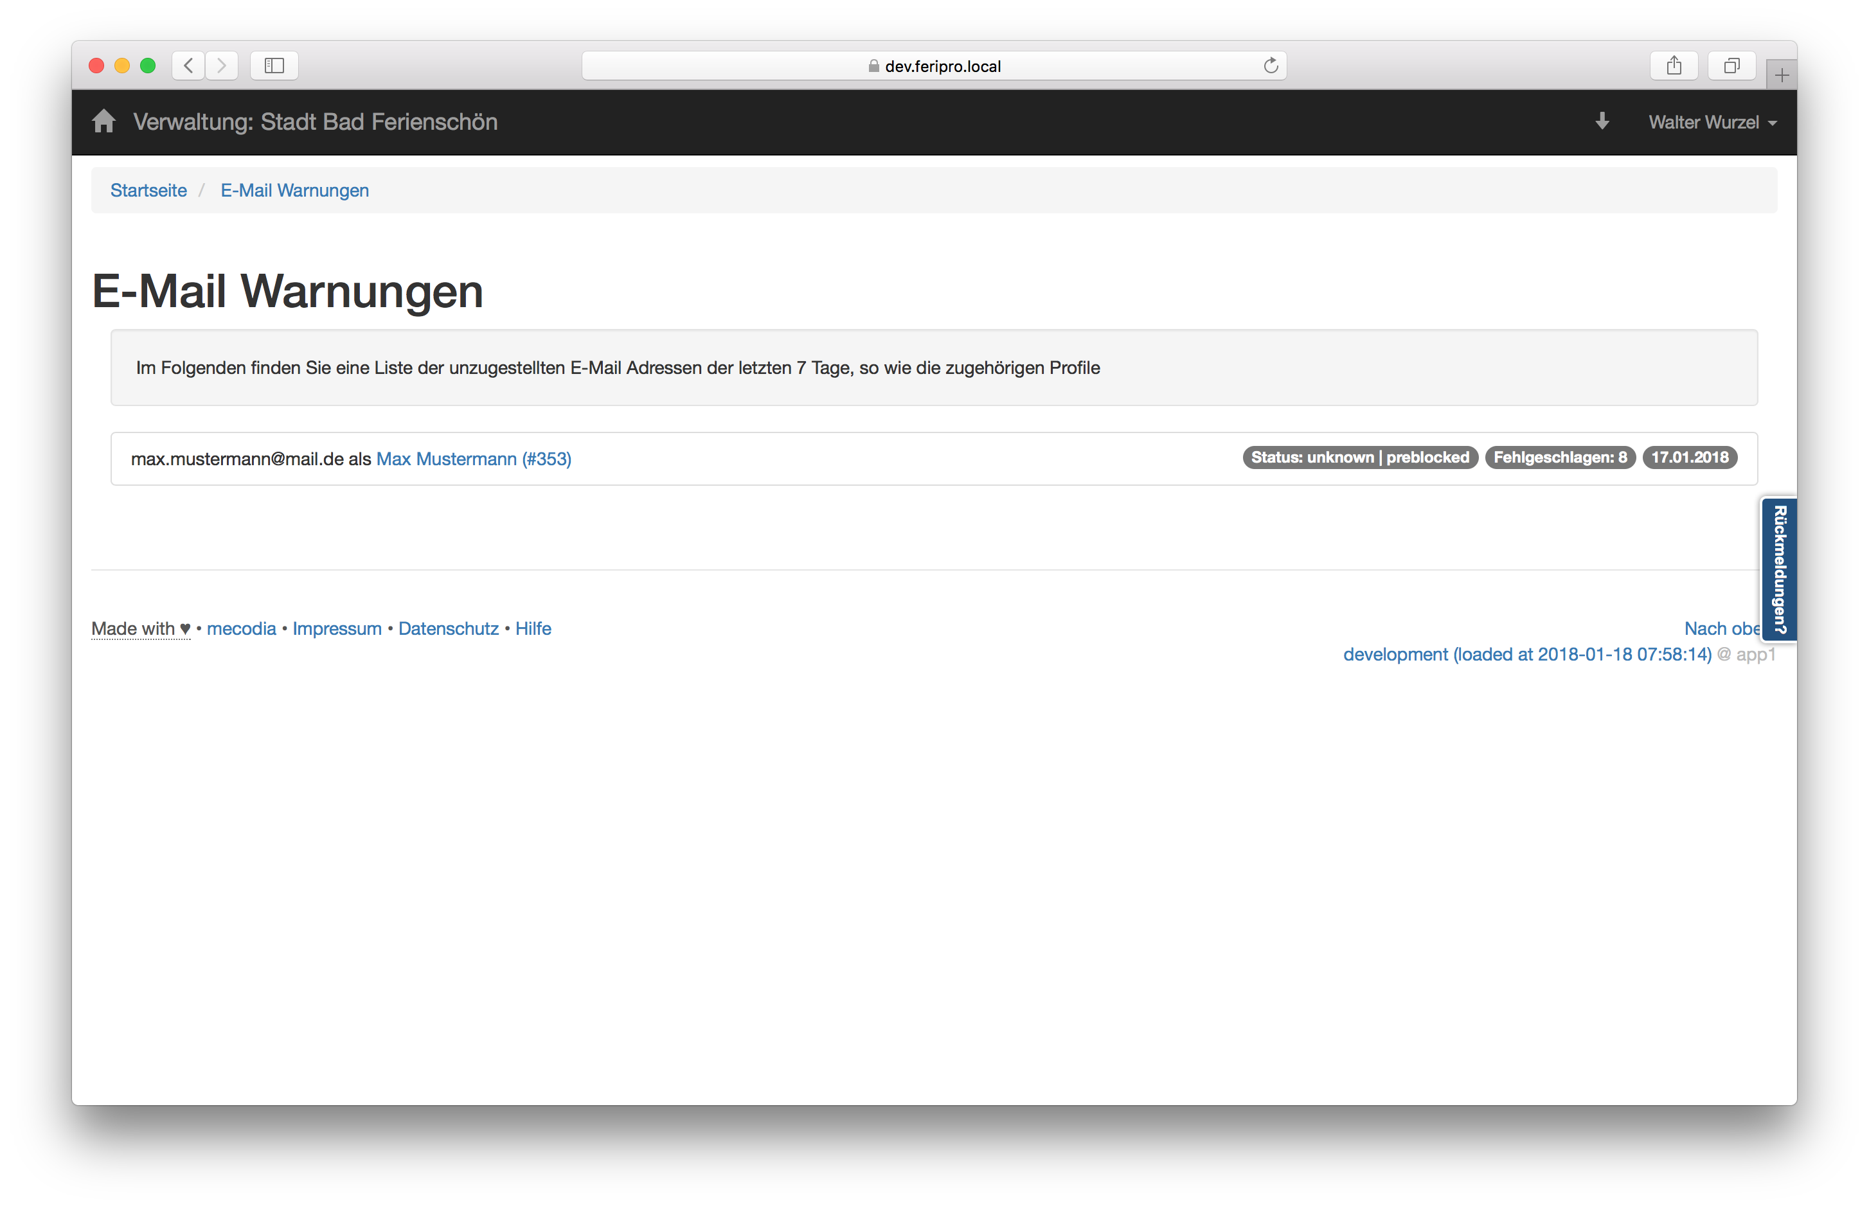Click Verwaltung: Stadt Bad Ferienschön brand title
This screenshot has width=1869, height=1208.
pyautogui.click(x=315, y=122)
